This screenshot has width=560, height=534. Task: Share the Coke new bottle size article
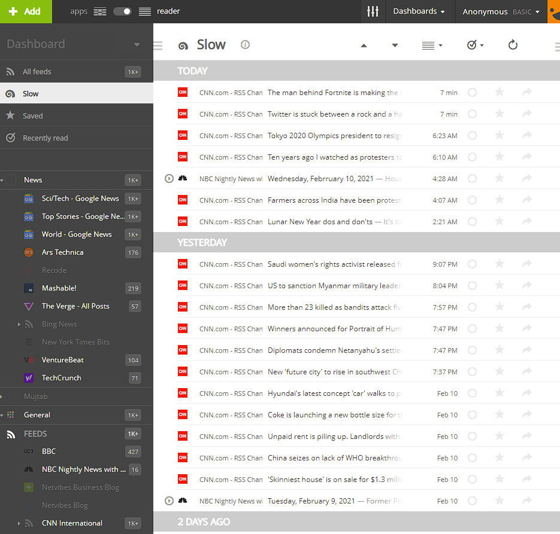(527, 415)
